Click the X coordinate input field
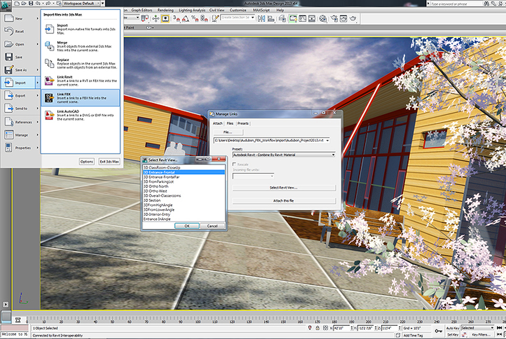The height and width of the screenshot is (339, 506). click(x=341, y=328)
